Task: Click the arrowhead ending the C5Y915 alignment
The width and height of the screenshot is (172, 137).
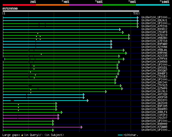Action: point(121,86)
